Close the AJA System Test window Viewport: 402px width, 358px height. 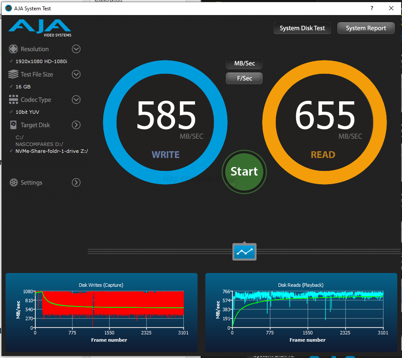[x=391, y=9]
